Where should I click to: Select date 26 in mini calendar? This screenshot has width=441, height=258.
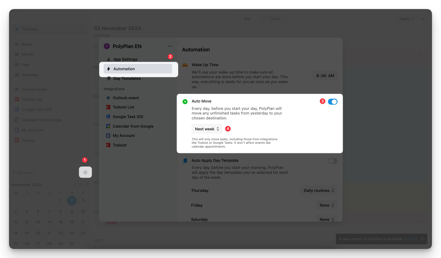point(27,244)
